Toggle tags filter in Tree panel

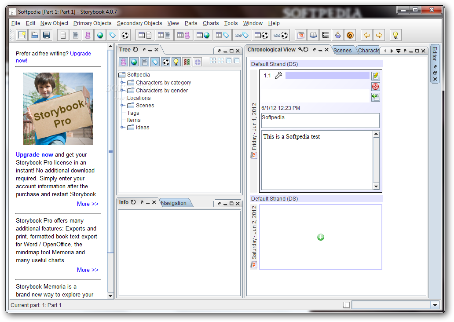pos(155,62)
